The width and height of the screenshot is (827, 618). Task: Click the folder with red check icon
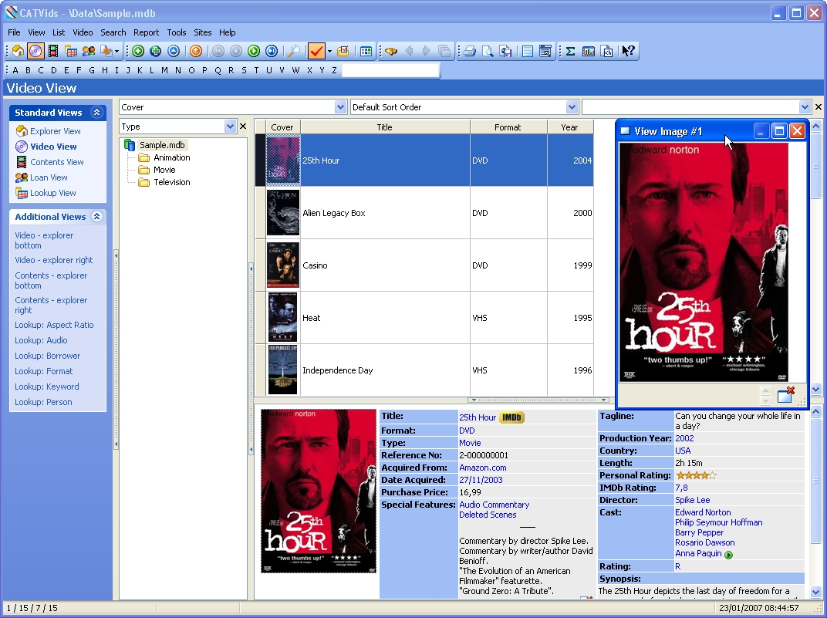343,51
